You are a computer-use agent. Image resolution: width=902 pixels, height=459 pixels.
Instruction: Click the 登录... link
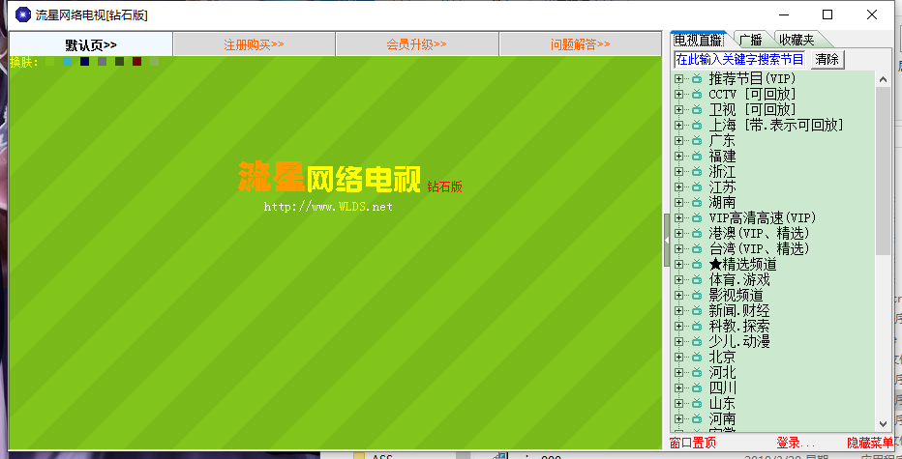[x=796, y=443]
